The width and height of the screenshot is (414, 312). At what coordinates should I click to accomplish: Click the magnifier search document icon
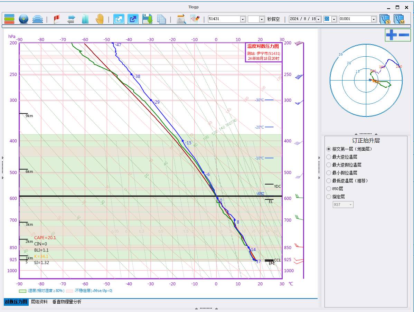click(x=181, y=19)
